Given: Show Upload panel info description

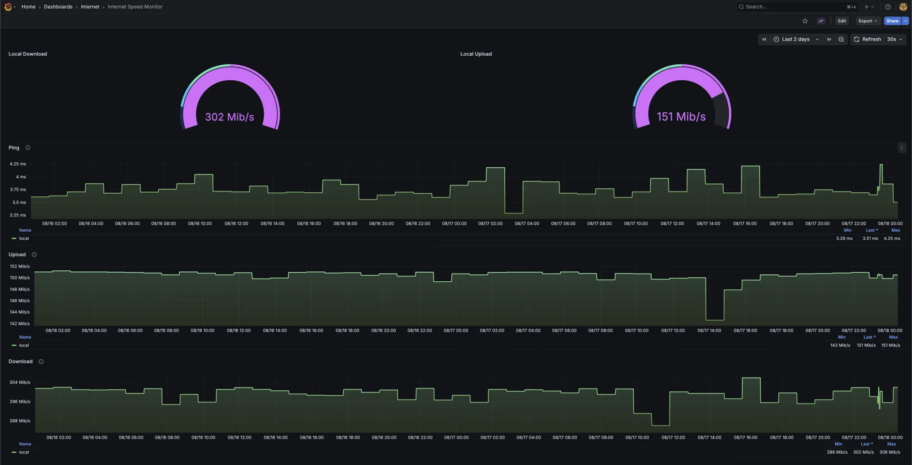Looking at the screenshot, I should pos(34,254).
